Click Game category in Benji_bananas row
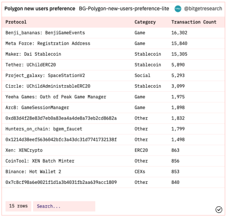The image size is (227, 217). pyautogui.click(x=140, y=33)
